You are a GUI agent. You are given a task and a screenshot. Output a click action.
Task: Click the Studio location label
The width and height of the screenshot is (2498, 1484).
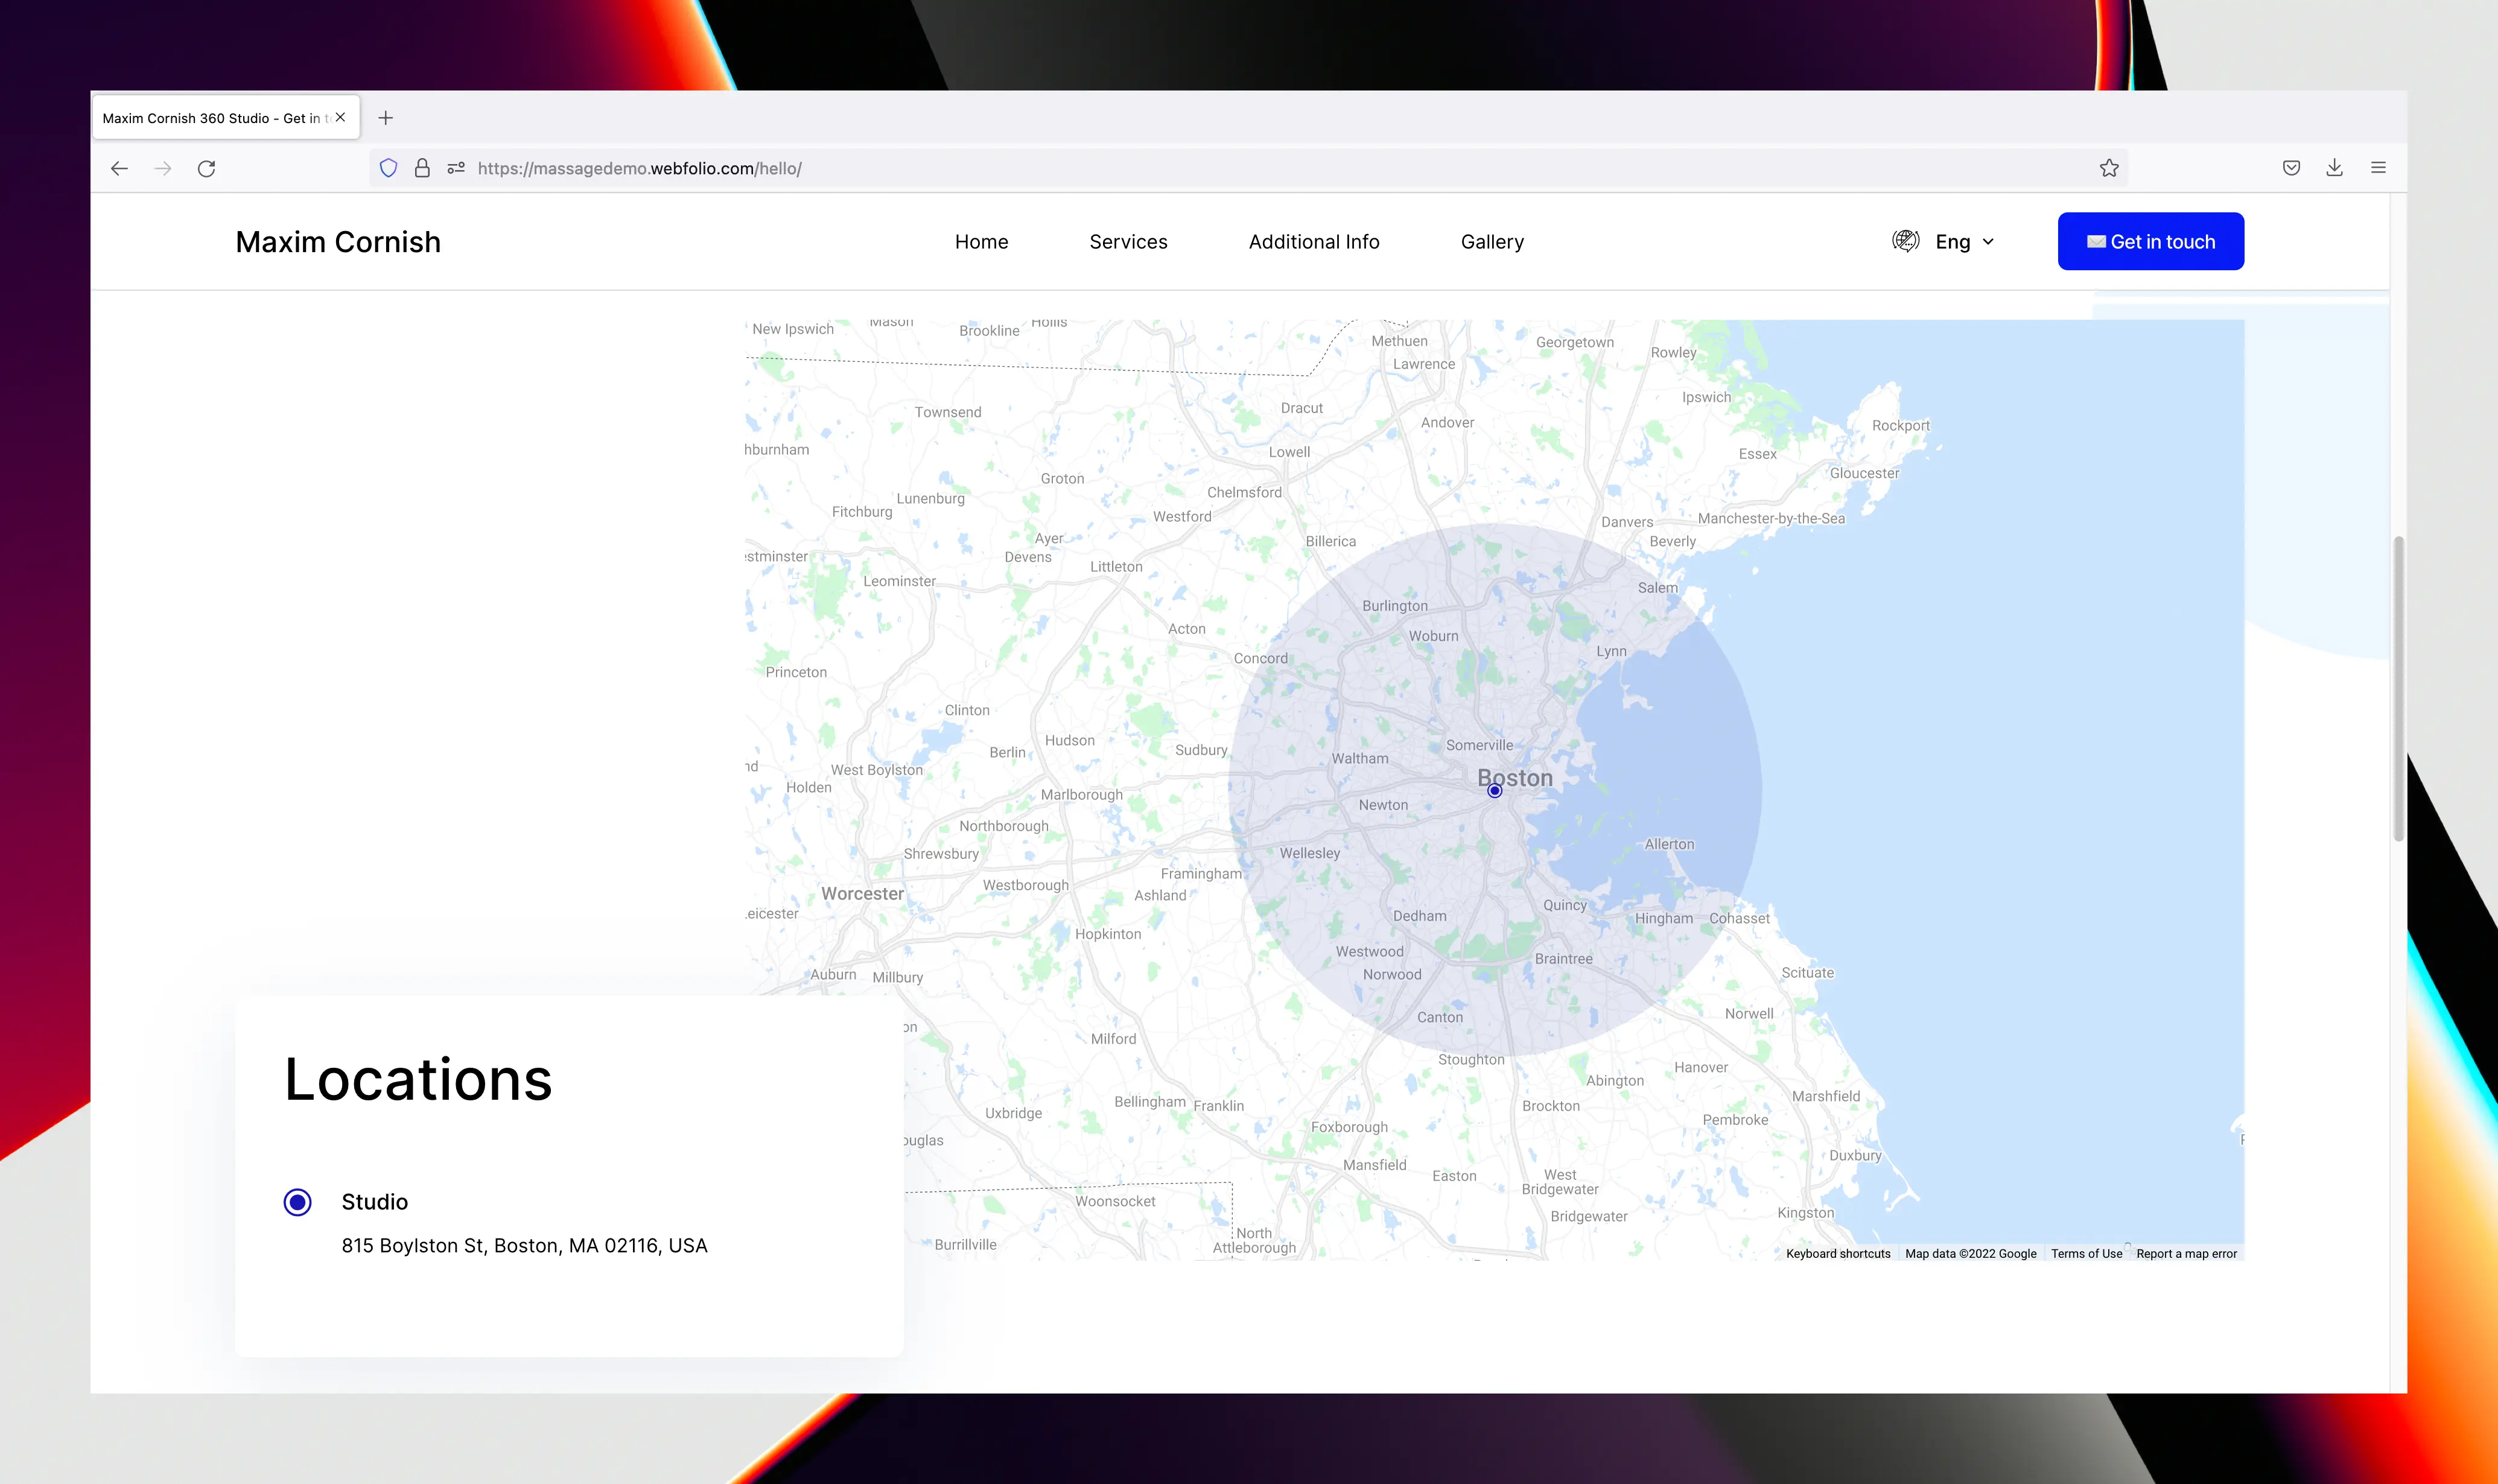click(375, 1202)
